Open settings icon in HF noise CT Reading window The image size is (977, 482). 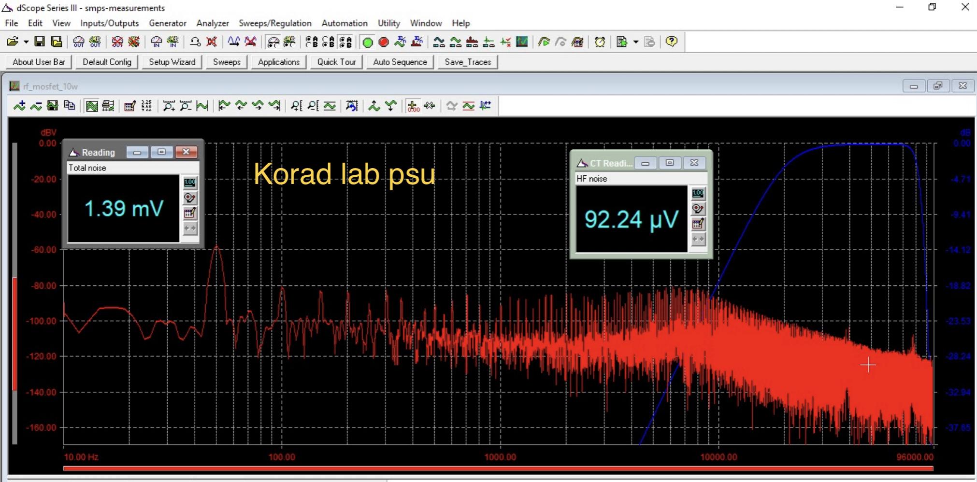tap(698, 209)
